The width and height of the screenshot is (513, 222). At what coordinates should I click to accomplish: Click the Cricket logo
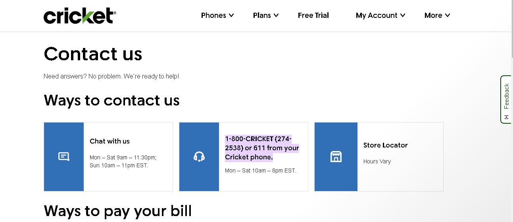(80, 15)
